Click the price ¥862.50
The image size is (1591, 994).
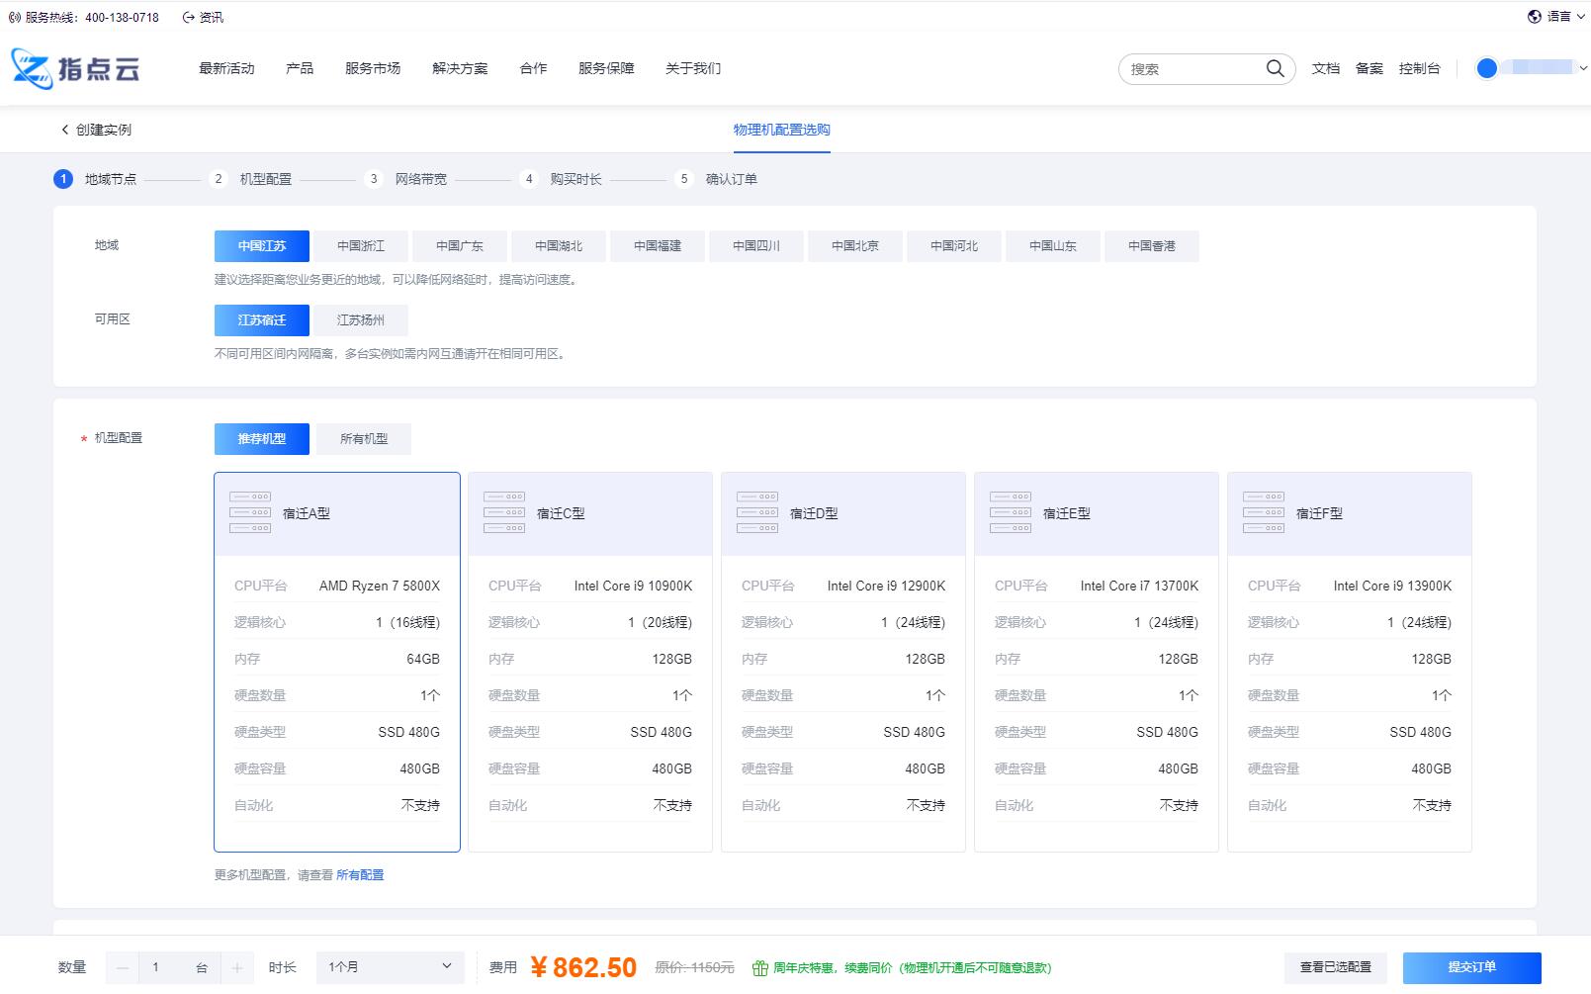583,967
